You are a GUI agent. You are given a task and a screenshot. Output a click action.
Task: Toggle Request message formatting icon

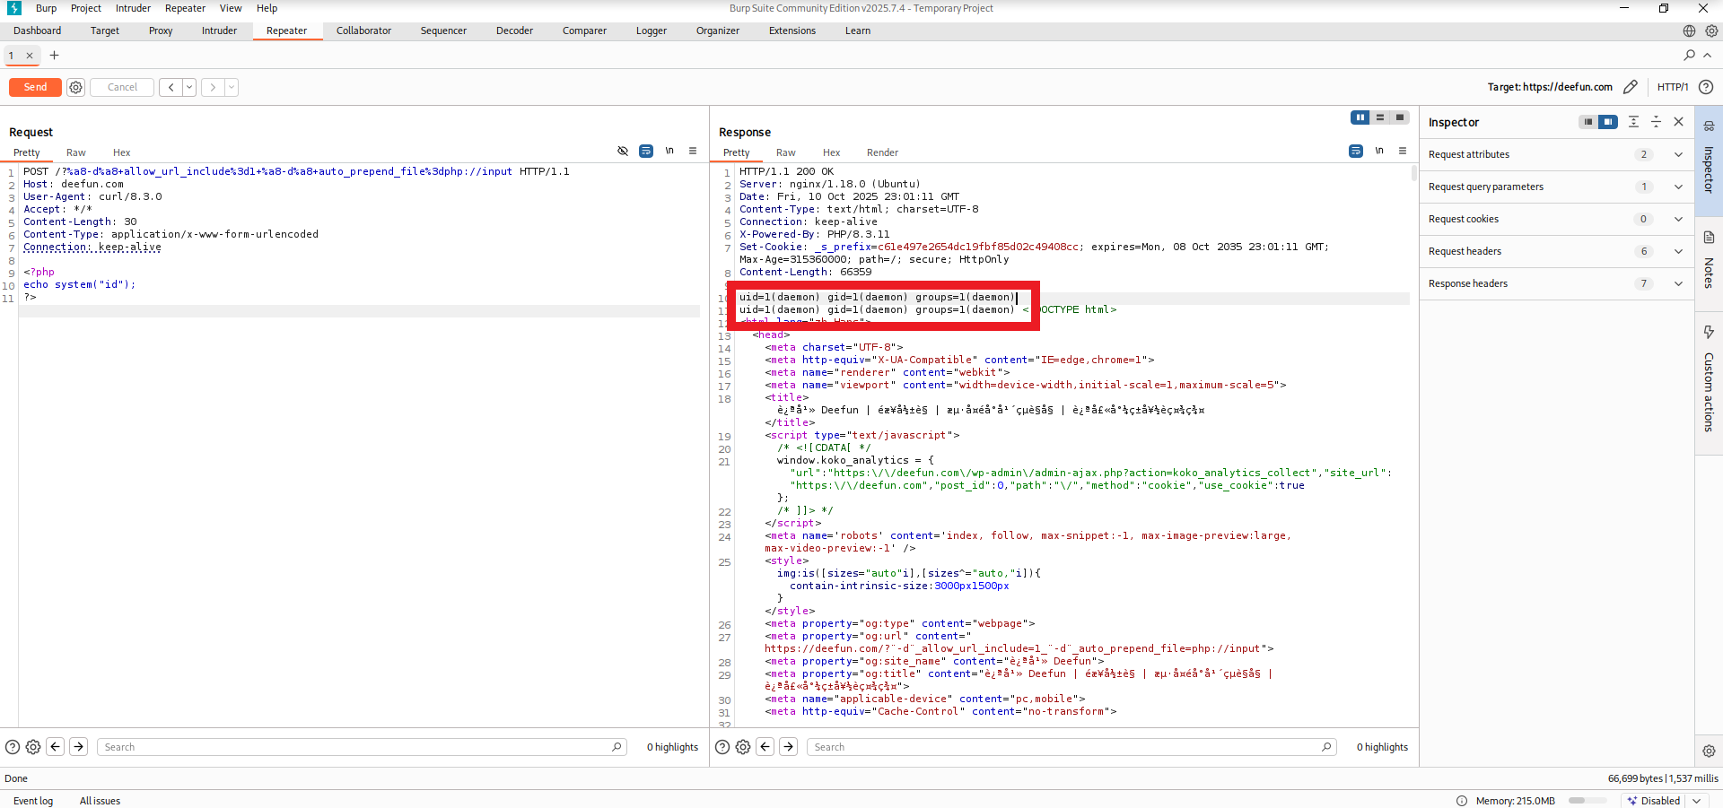coord(646,151)
